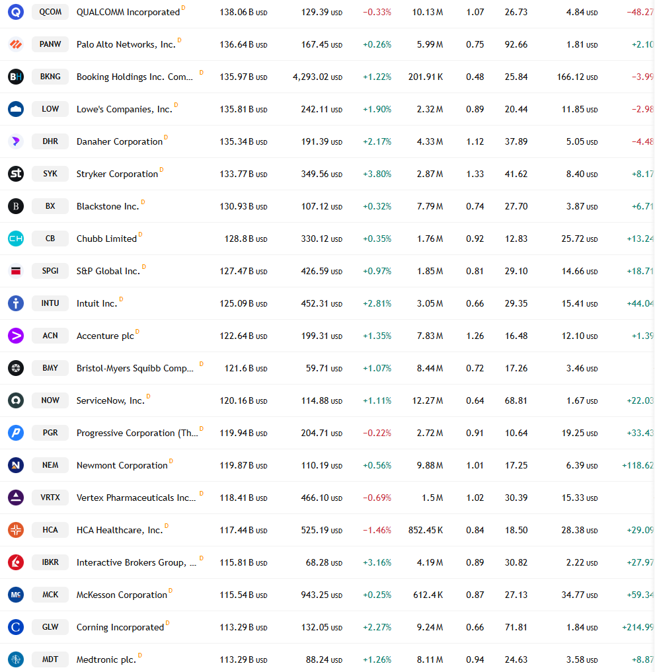Open the Intuit Inc. company link
This screenshot has width=655, height=672.
97,303
